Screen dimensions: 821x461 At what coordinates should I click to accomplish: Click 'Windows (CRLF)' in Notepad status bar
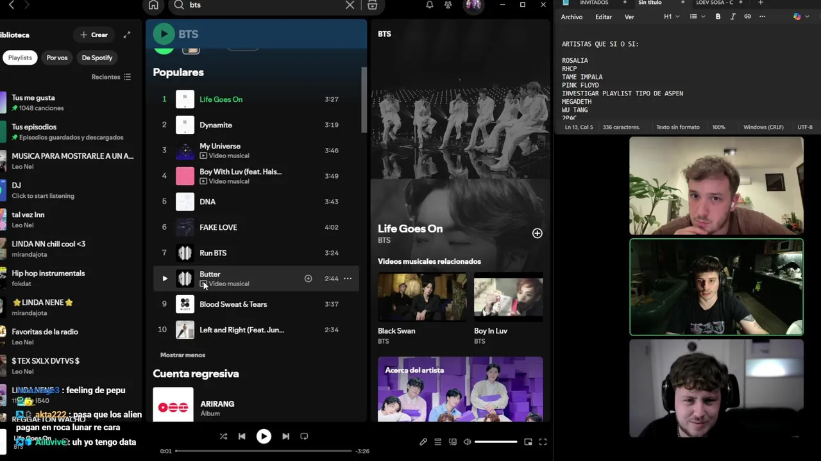point(763,127)
